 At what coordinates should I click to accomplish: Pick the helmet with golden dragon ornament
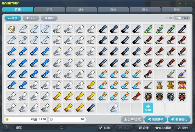click(x=159, y=96)
